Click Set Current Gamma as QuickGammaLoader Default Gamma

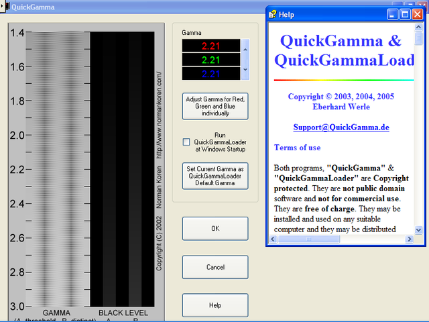(215, 176)
